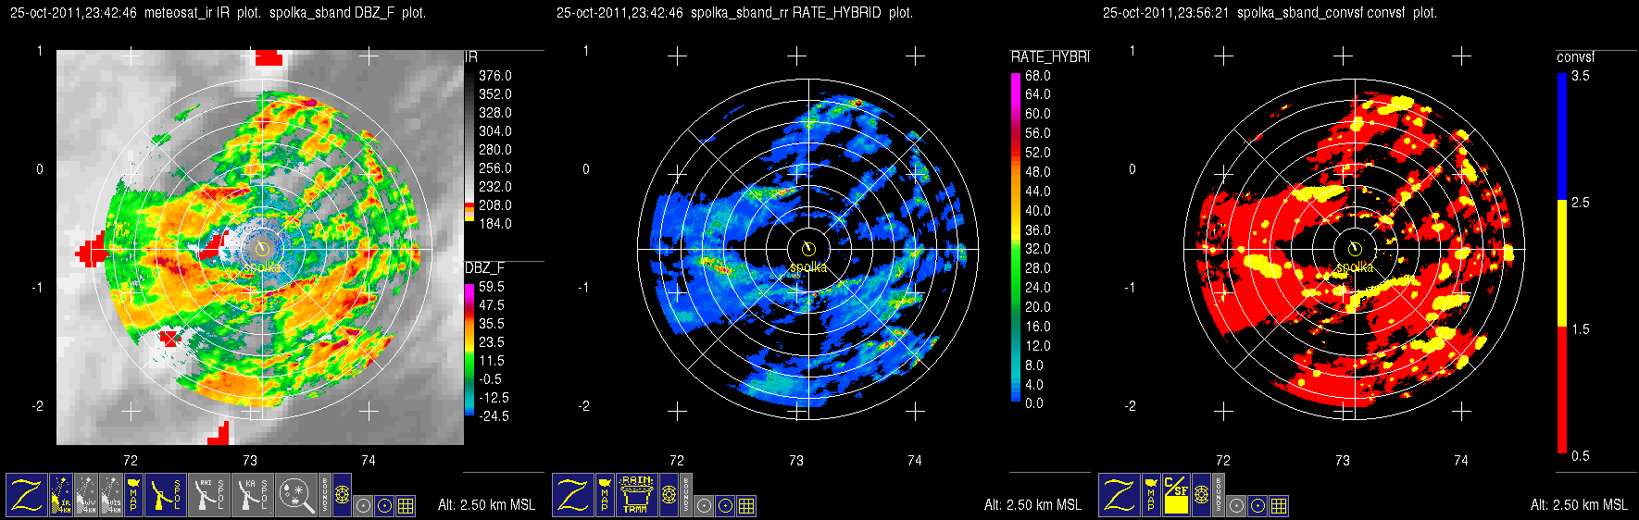Click gray circle icon in DBZ_F panel
The width and height of the screenshot is (1639, 520).
(x=363, y=506)
